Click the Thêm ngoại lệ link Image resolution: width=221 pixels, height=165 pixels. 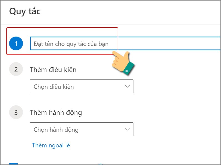click(51, 145)
